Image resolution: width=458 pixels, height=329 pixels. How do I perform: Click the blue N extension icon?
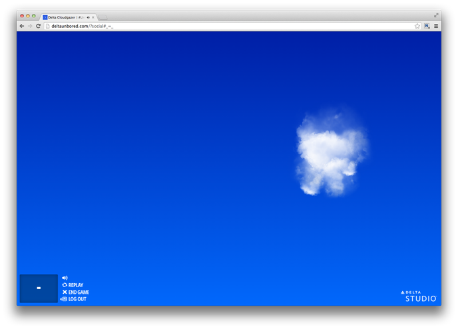point(427,26)
